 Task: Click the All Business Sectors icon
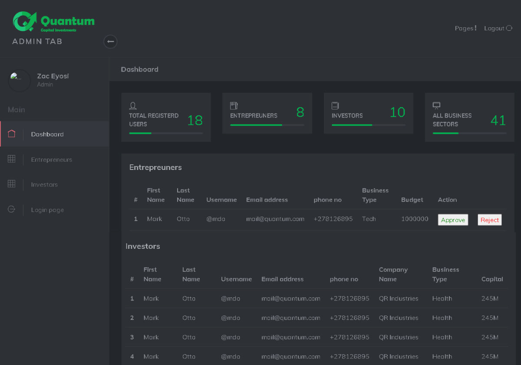436,105
